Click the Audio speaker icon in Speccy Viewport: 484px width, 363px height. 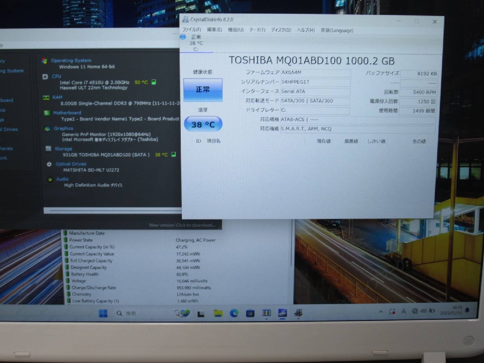tap(50, 179)
